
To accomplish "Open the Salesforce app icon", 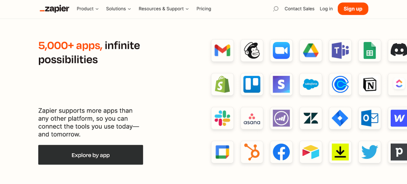I will (311, 84).
